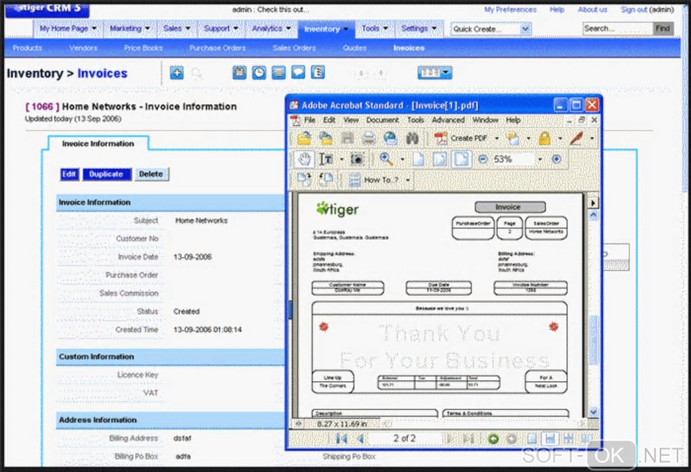The image size is (691, 472).
Task: Open the Acrobat File menu
Action: 310,120
